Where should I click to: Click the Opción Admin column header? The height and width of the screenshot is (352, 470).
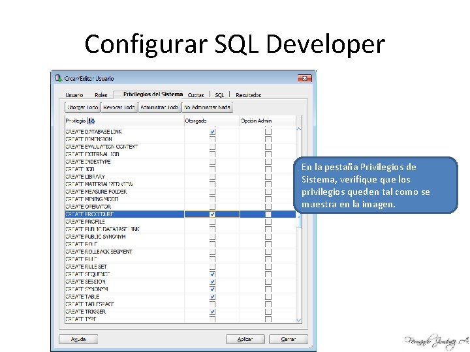coord(268,121)
